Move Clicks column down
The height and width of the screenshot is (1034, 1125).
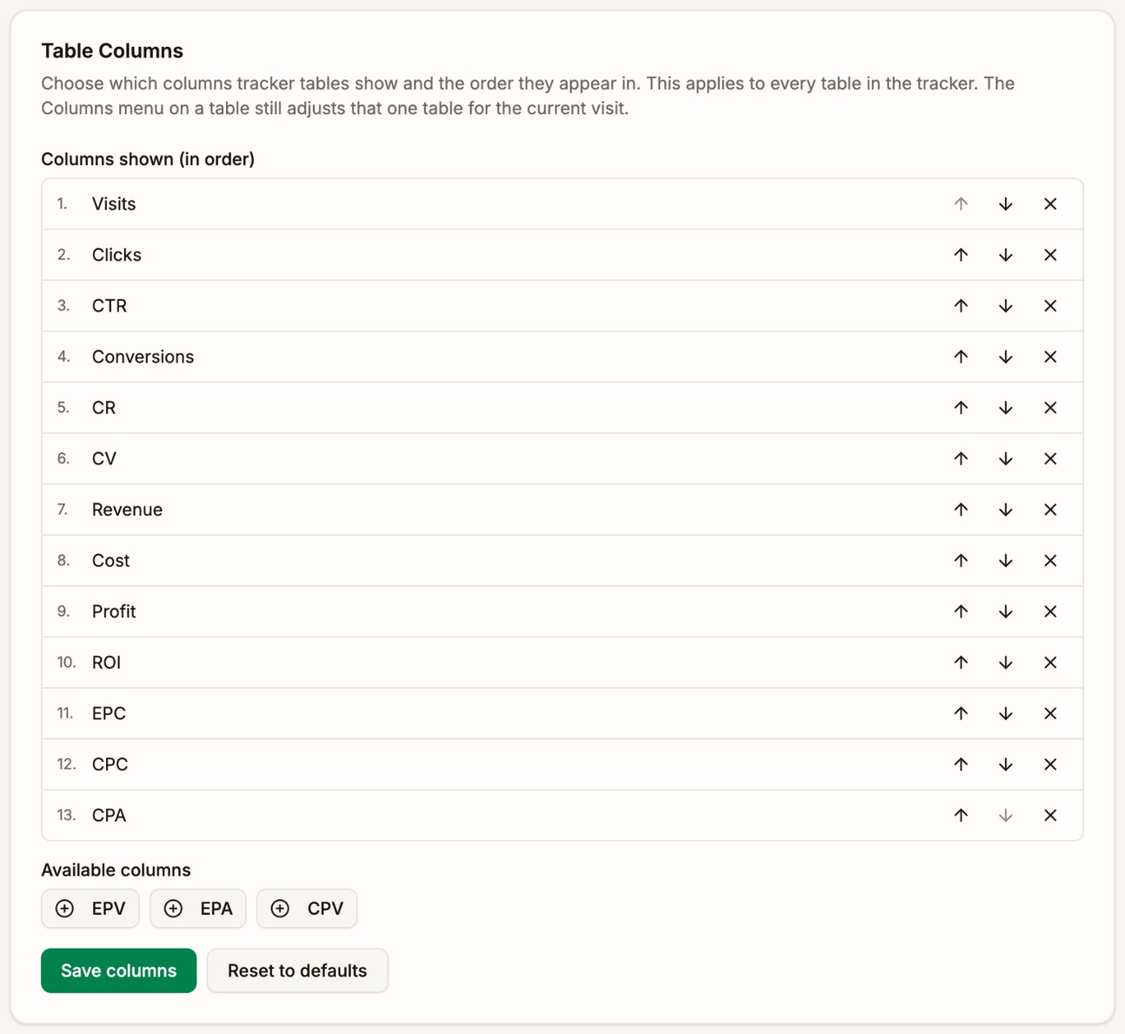pos(1005,255)
